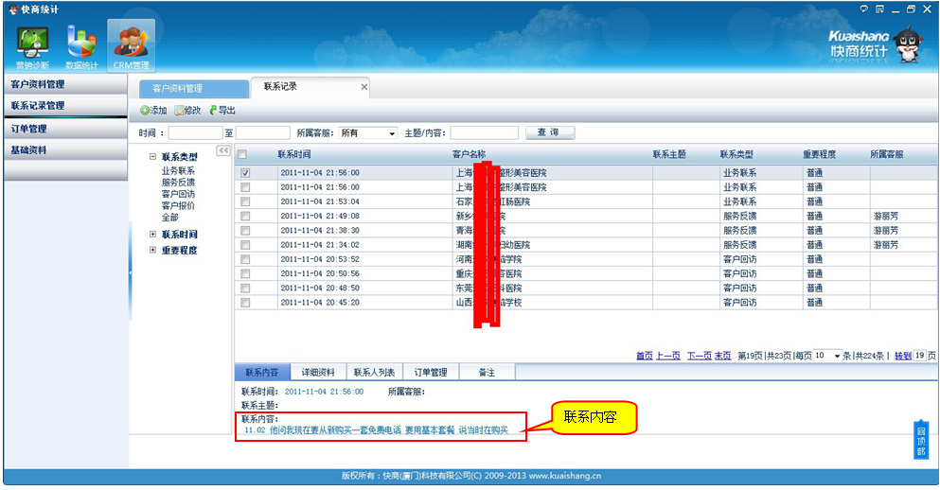The image size is (940, 490).
Task: Expand the 联系时间 tree node
Action: pos(153,235)
